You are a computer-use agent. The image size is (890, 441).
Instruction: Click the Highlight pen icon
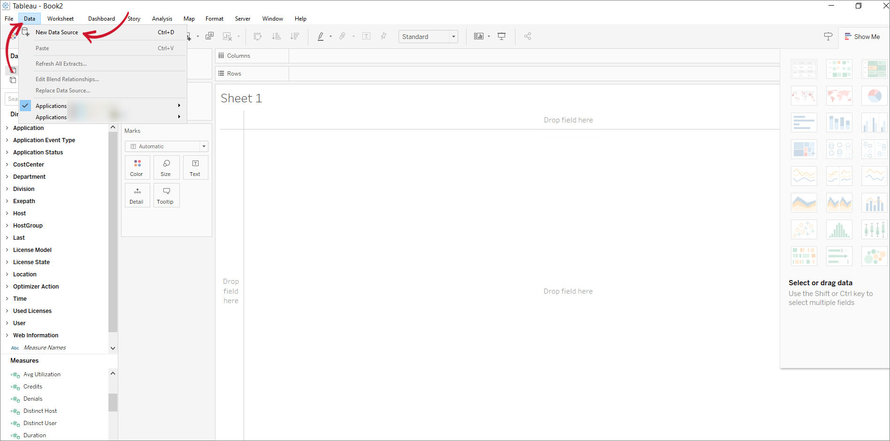click(321, 36)
